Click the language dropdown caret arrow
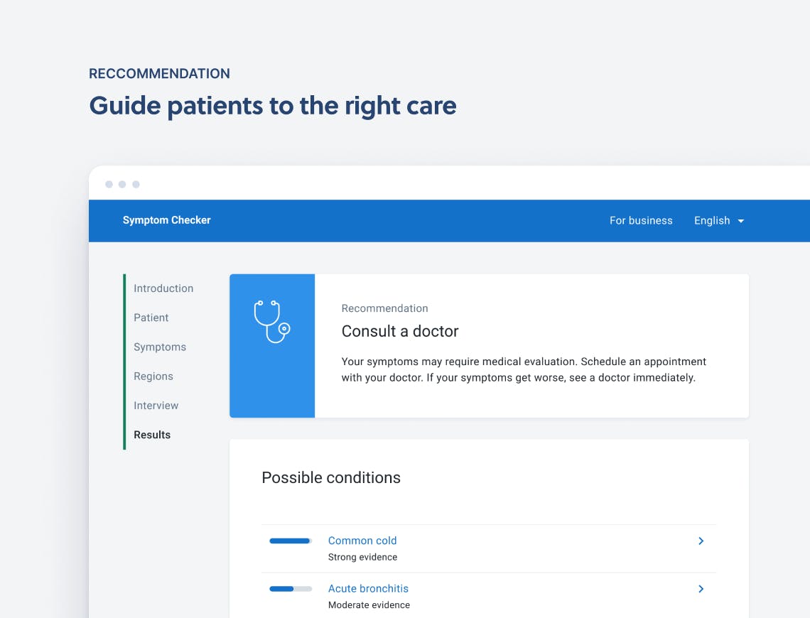 tap(740, 221)
